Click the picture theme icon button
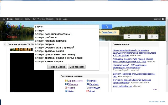 (x=140, y=36)
